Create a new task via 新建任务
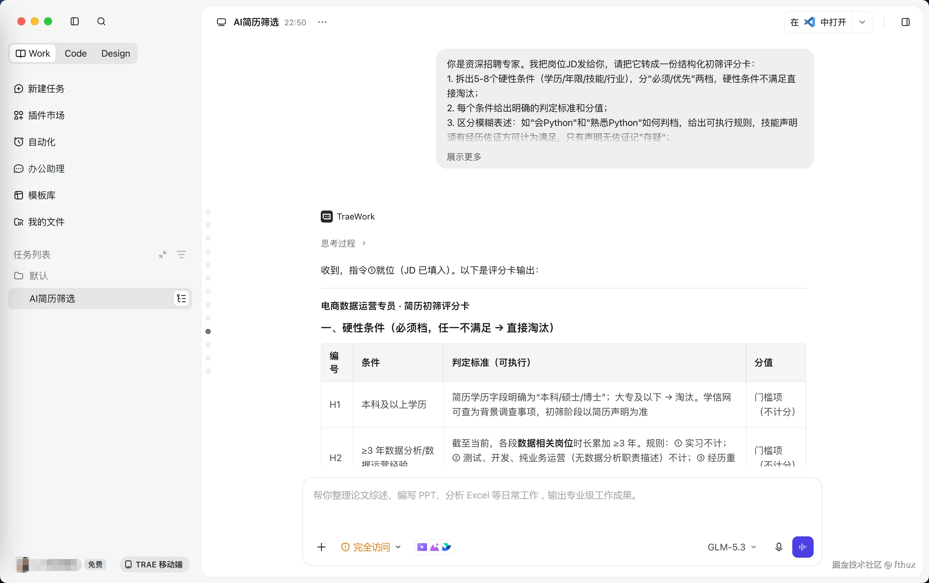 (39, 89)
